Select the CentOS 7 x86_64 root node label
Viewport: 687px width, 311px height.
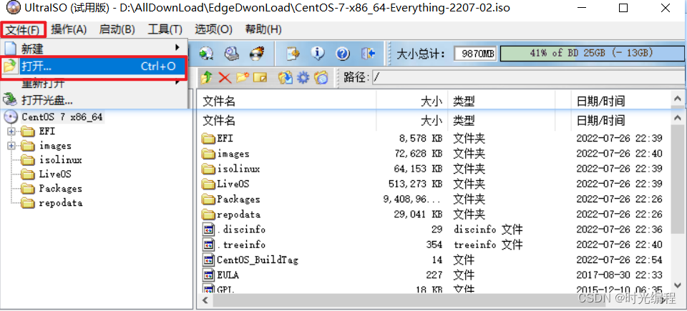62,117
